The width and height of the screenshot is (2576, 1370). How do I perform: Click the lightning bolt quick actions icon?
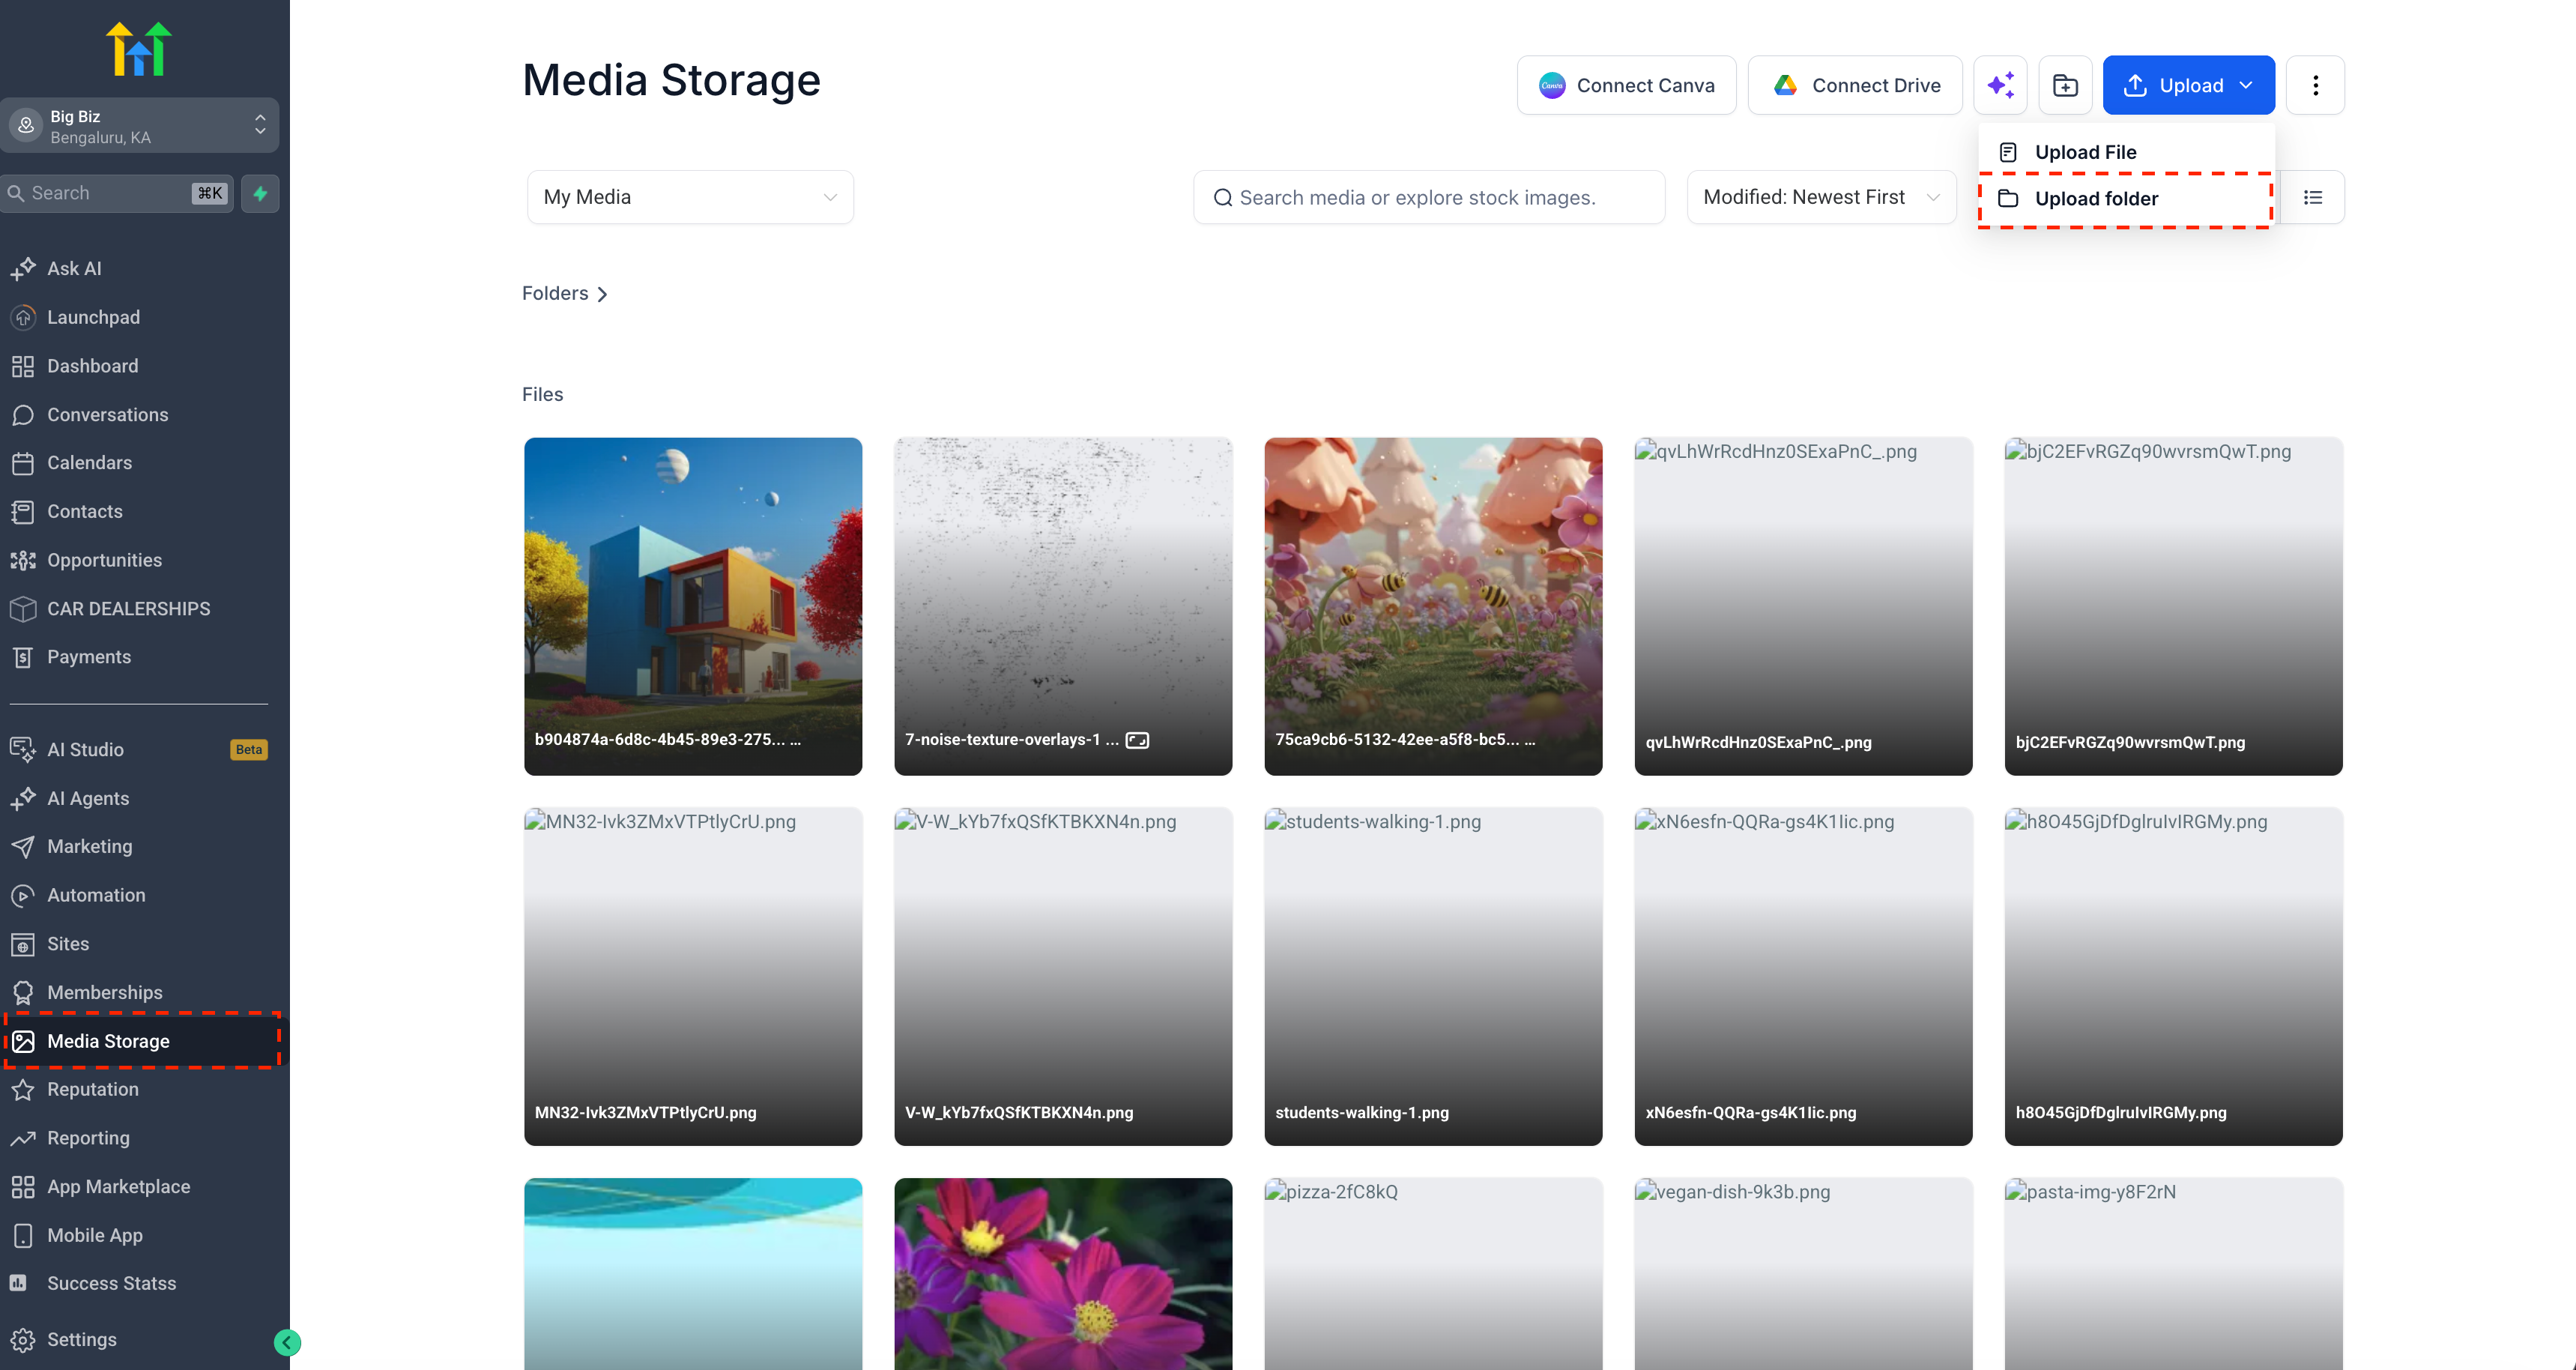tap(260, 193)
